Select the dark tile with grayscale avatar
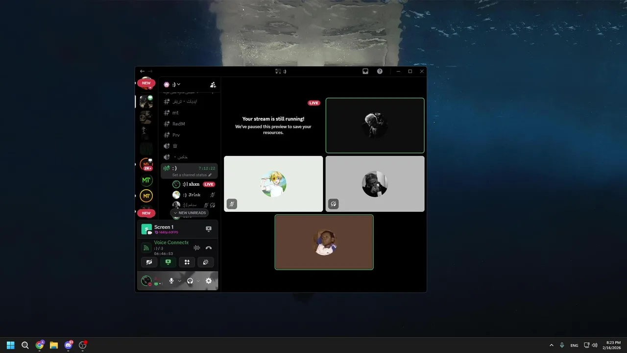The height and width of the screenshot is (353, 627). pyautogui.click(x=375, y=126)
